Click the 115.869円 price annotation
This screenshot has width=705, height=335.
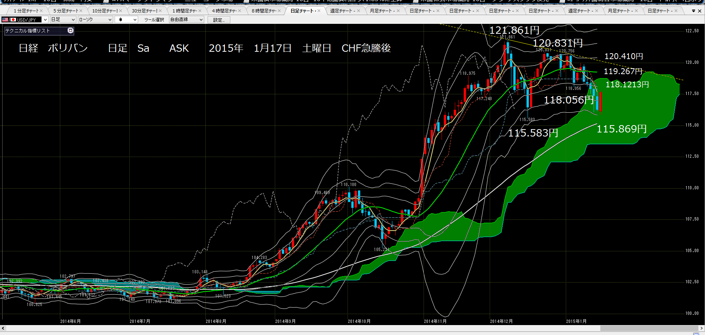tap(622, 129)
